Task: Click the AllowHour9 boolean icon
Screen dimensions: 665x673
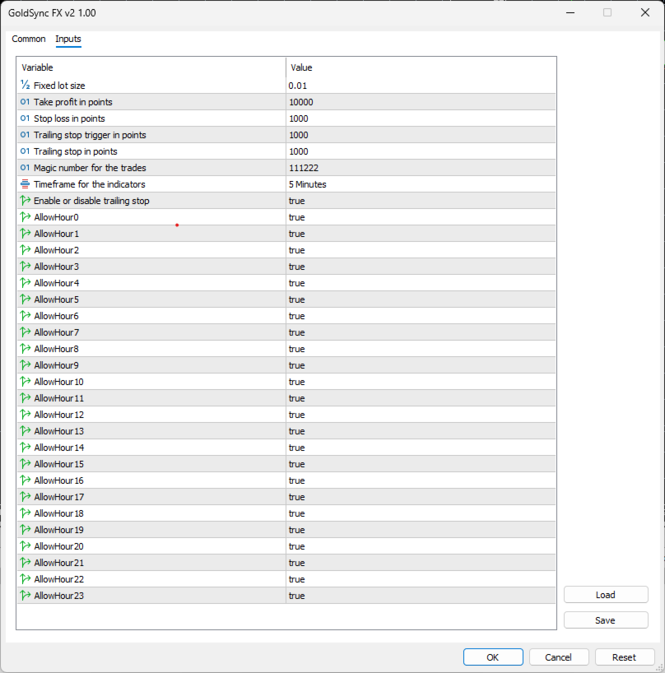Action: 26,364
